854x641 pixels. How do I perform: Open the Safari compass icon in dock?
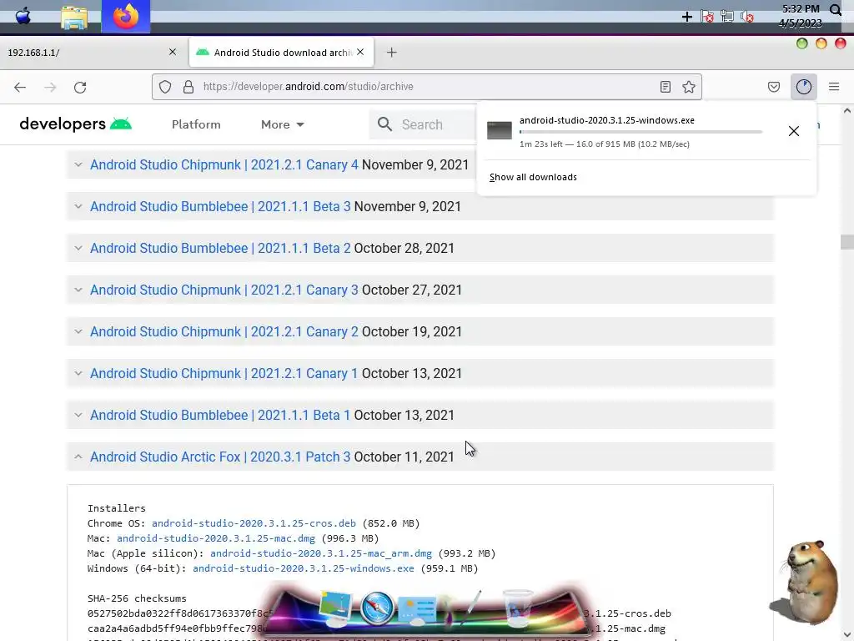(377, 608)
